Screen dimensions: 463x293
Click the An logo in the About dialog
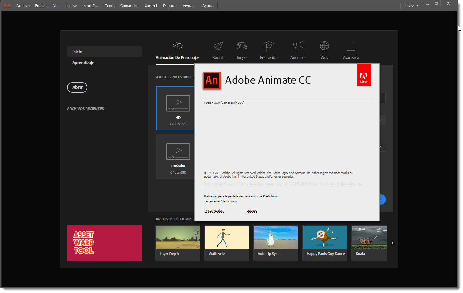click(x=212, y=81)
